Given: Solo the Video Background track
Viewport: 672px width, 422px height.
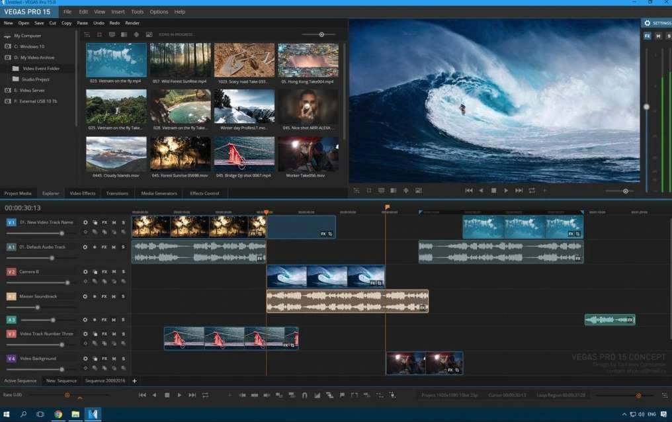Looking at the screenshot, I should tap(124, 359).
